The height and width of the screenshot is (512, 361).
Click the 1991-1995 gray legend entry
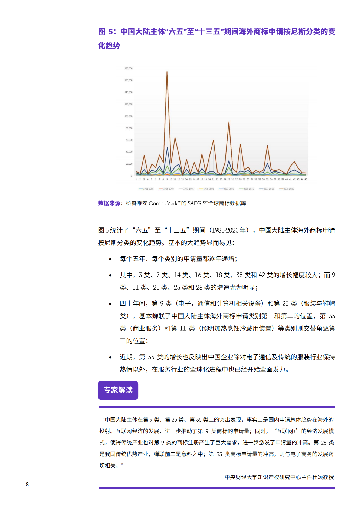click(x=186, y=189)
